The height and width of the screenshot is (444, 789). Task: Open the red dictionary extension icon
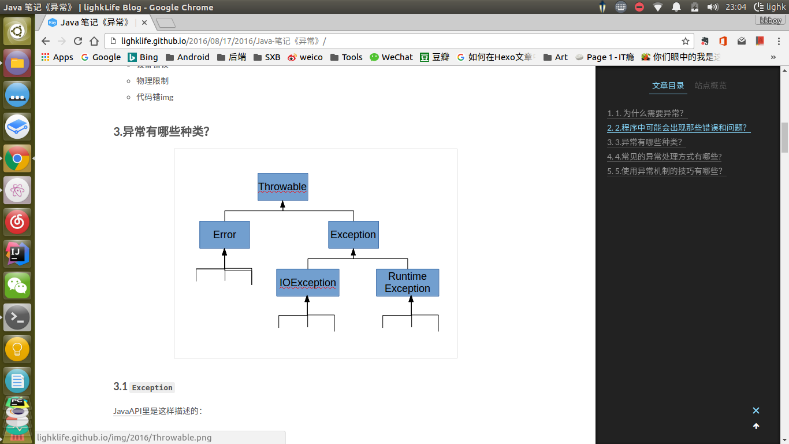tap(760, 41)
